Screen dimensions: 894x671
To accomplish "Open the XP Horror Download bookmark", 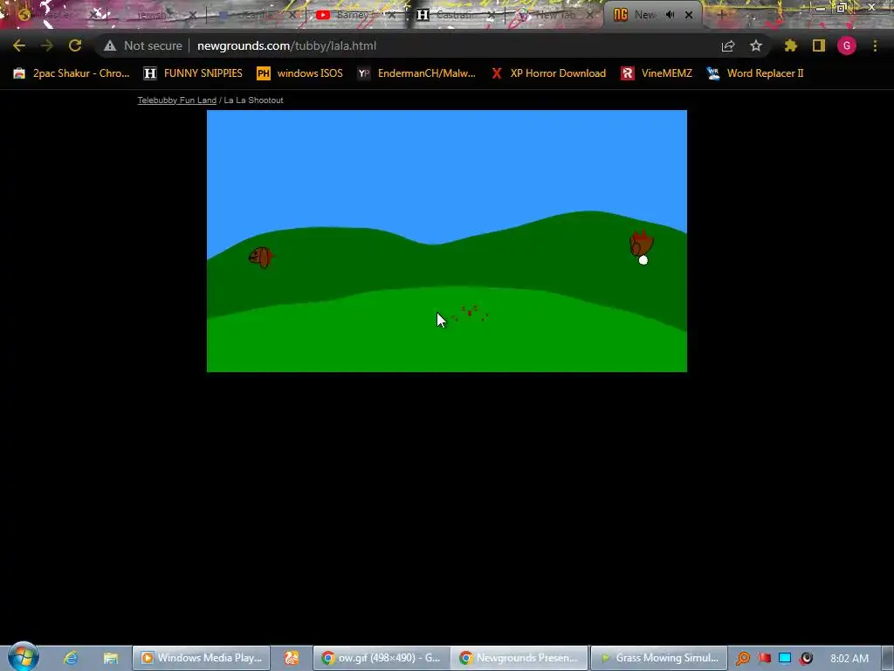I will 548,73.
